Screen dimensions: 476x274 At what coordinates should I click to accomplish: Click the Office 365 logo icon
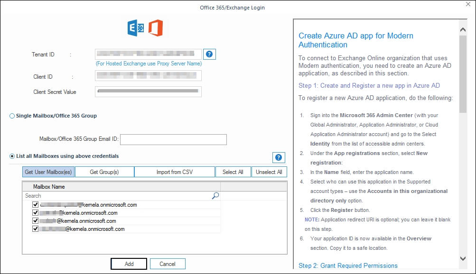tap(156, 28)
